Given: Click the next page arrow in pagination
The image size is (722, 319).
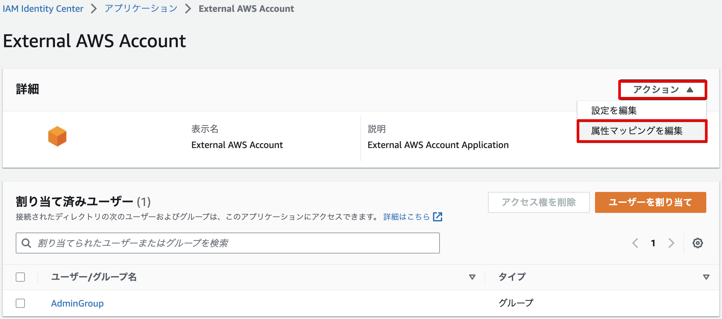Looking at the screenshot, I should 671,243.
